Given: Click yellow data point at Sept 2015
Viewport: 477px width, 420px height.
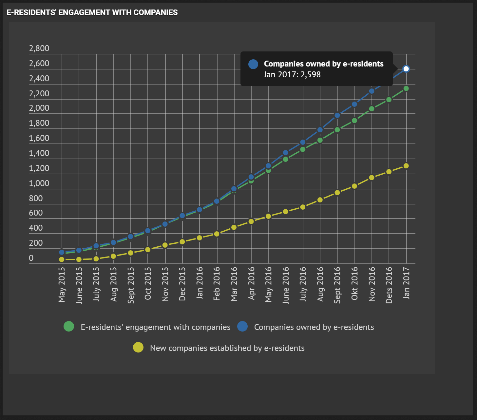Looking at the screenshot, I should tap(130, 253).
